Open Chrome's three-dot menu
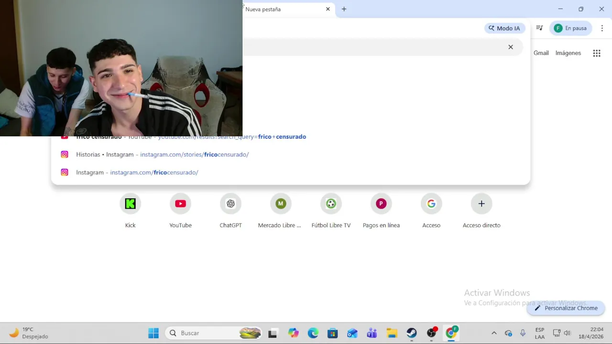Screen dimensions: 612x344 click(602, 28)
